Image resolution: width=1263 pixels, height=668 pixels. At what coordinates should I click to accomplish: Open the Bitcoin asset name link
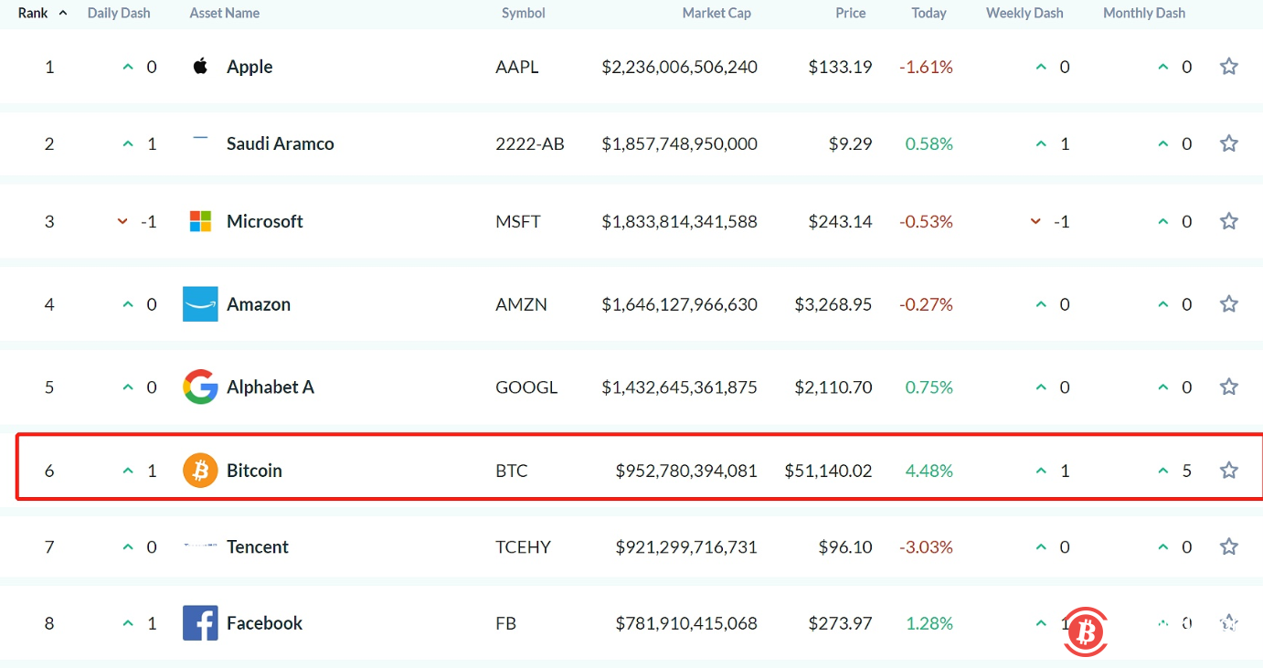click(254, 470)
